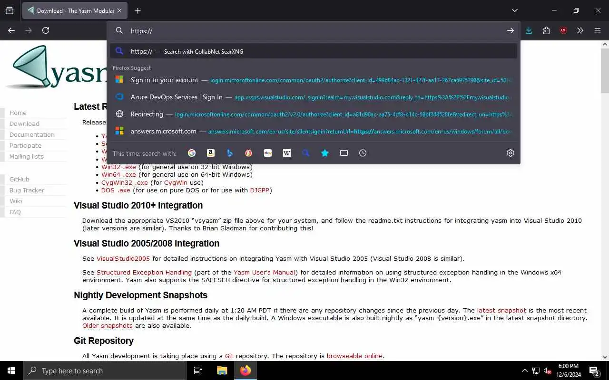
Task: Search bookmarks via star icon
Action: coord(325,153)
